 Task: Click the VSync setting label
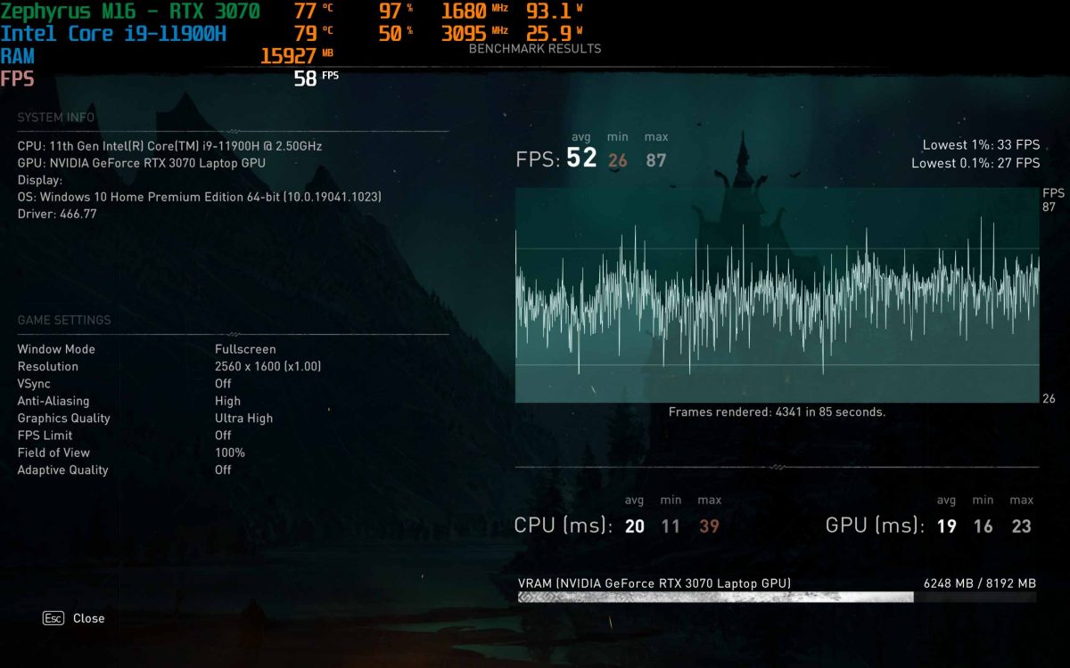(x=35, y=384)
